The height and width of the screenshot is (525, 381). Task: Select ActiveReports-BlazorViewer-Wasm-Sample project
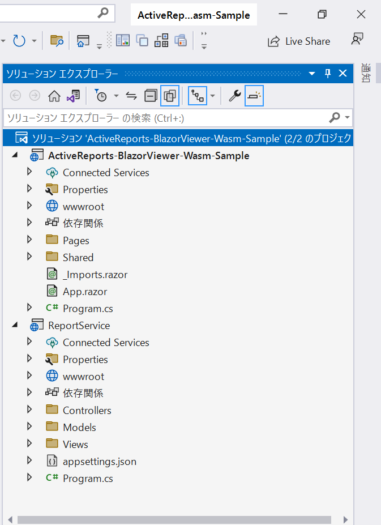click(149, 156)
